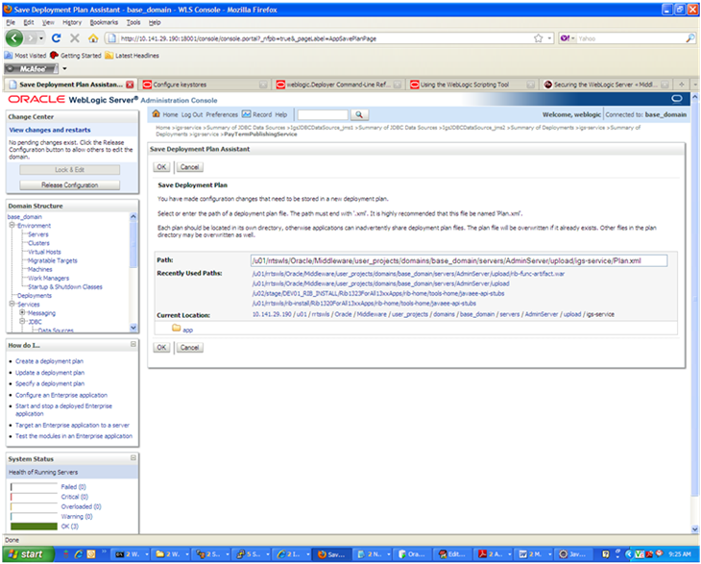
Task: Switch to Using the WebLogic Scripting Tool tab
Action: point(472,85)
